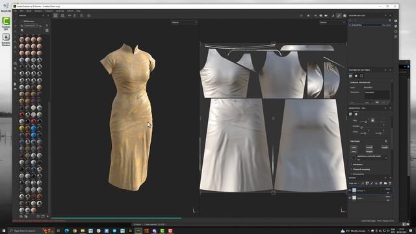Open the Window menu
The height and width of the screenshot is (234, 416).
pos(38,11)
